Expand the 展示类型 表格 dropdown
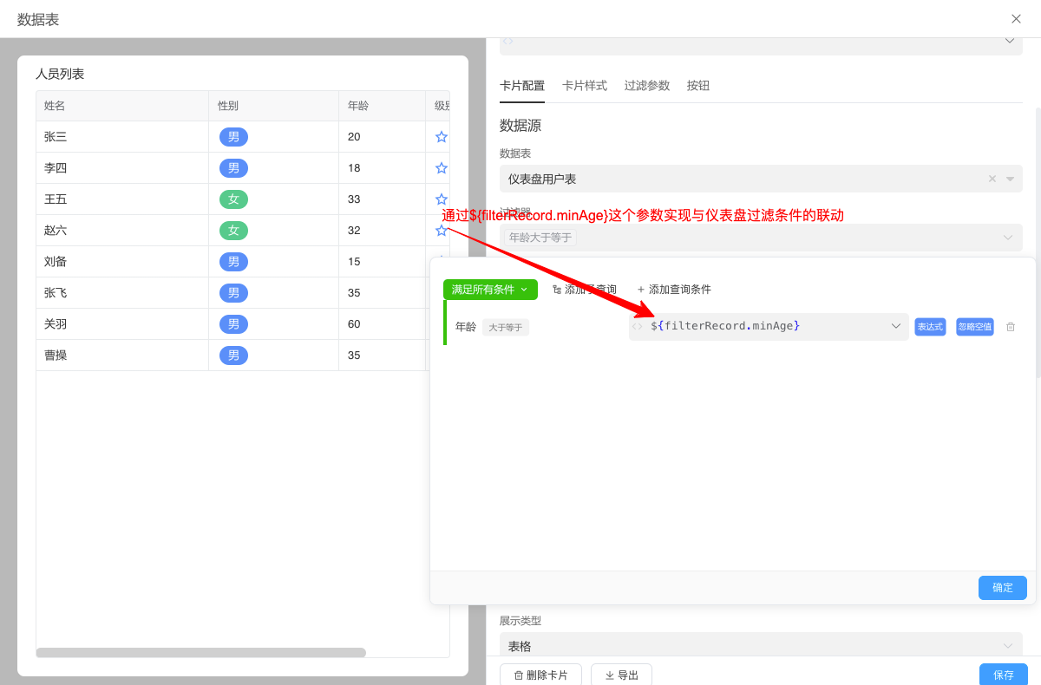The image size is (1041, 685). click(1008, 646)
